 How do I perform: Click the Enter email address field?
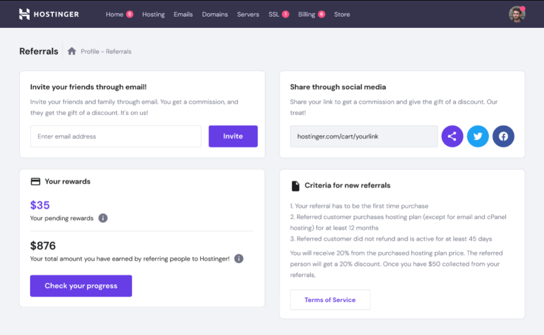[x=116, y=137]
